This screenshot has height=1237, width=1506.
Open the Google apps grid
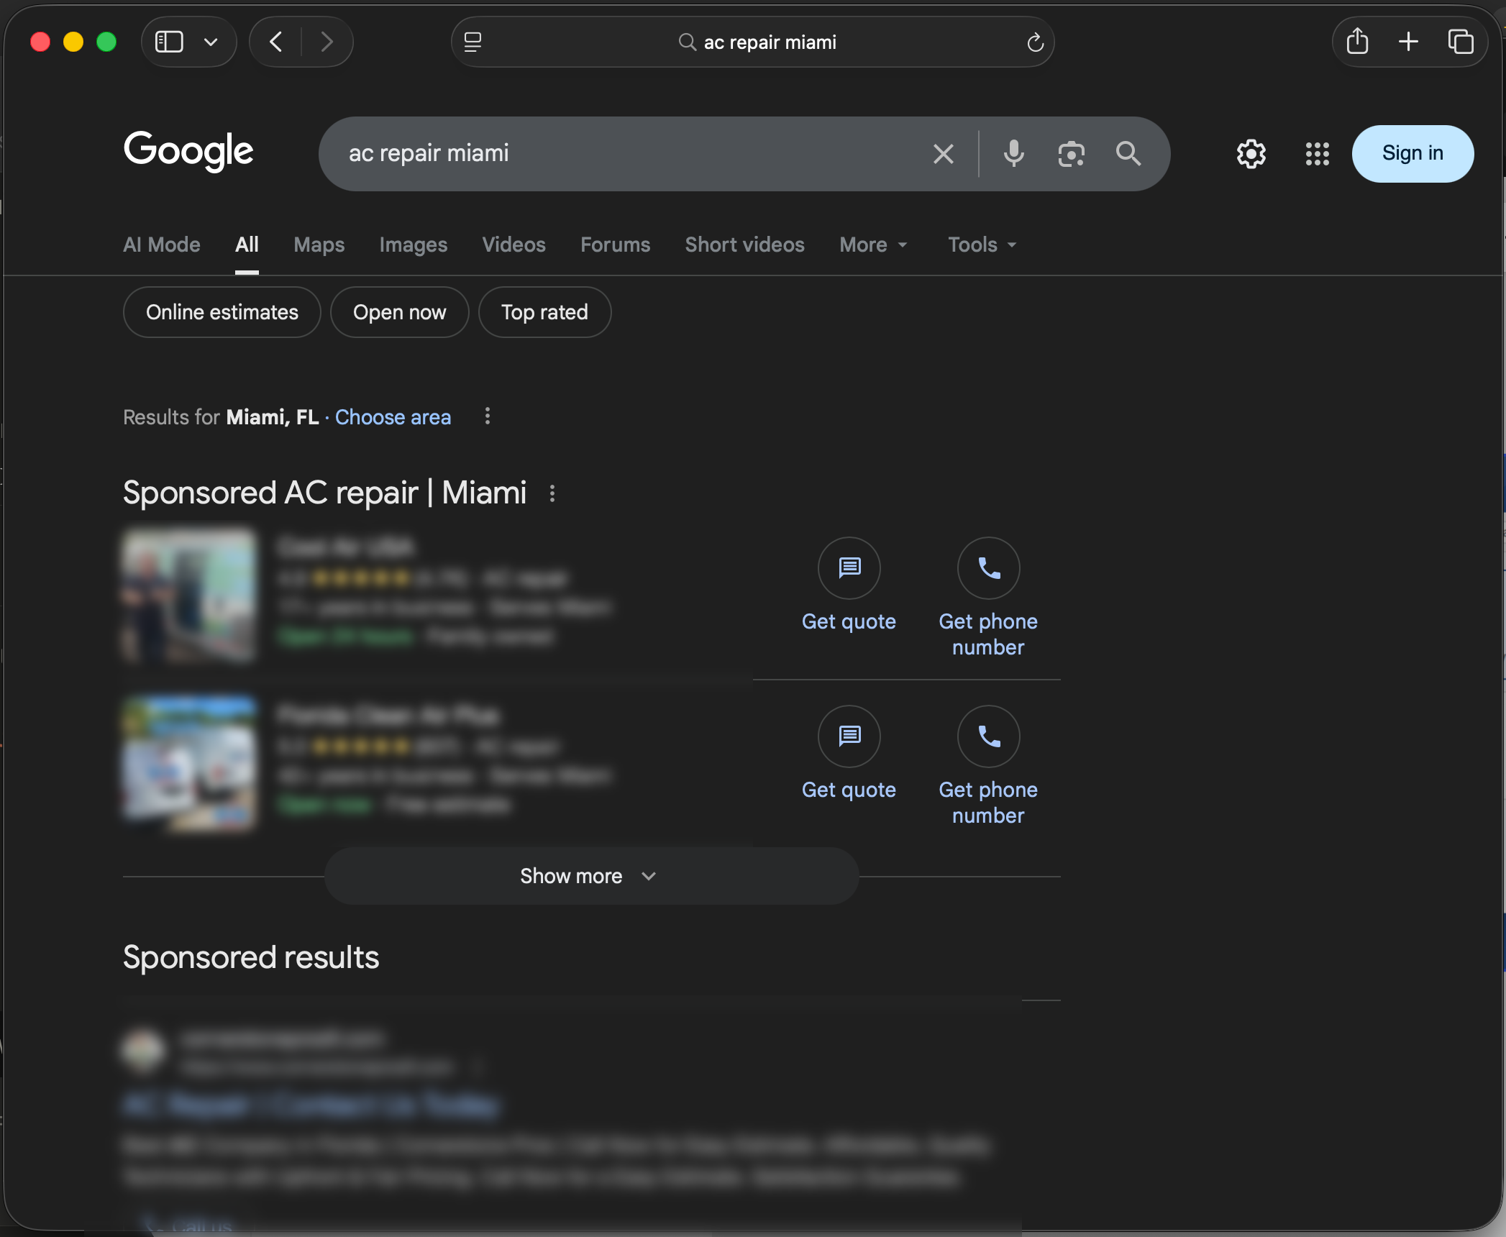tap(1317, 153)
